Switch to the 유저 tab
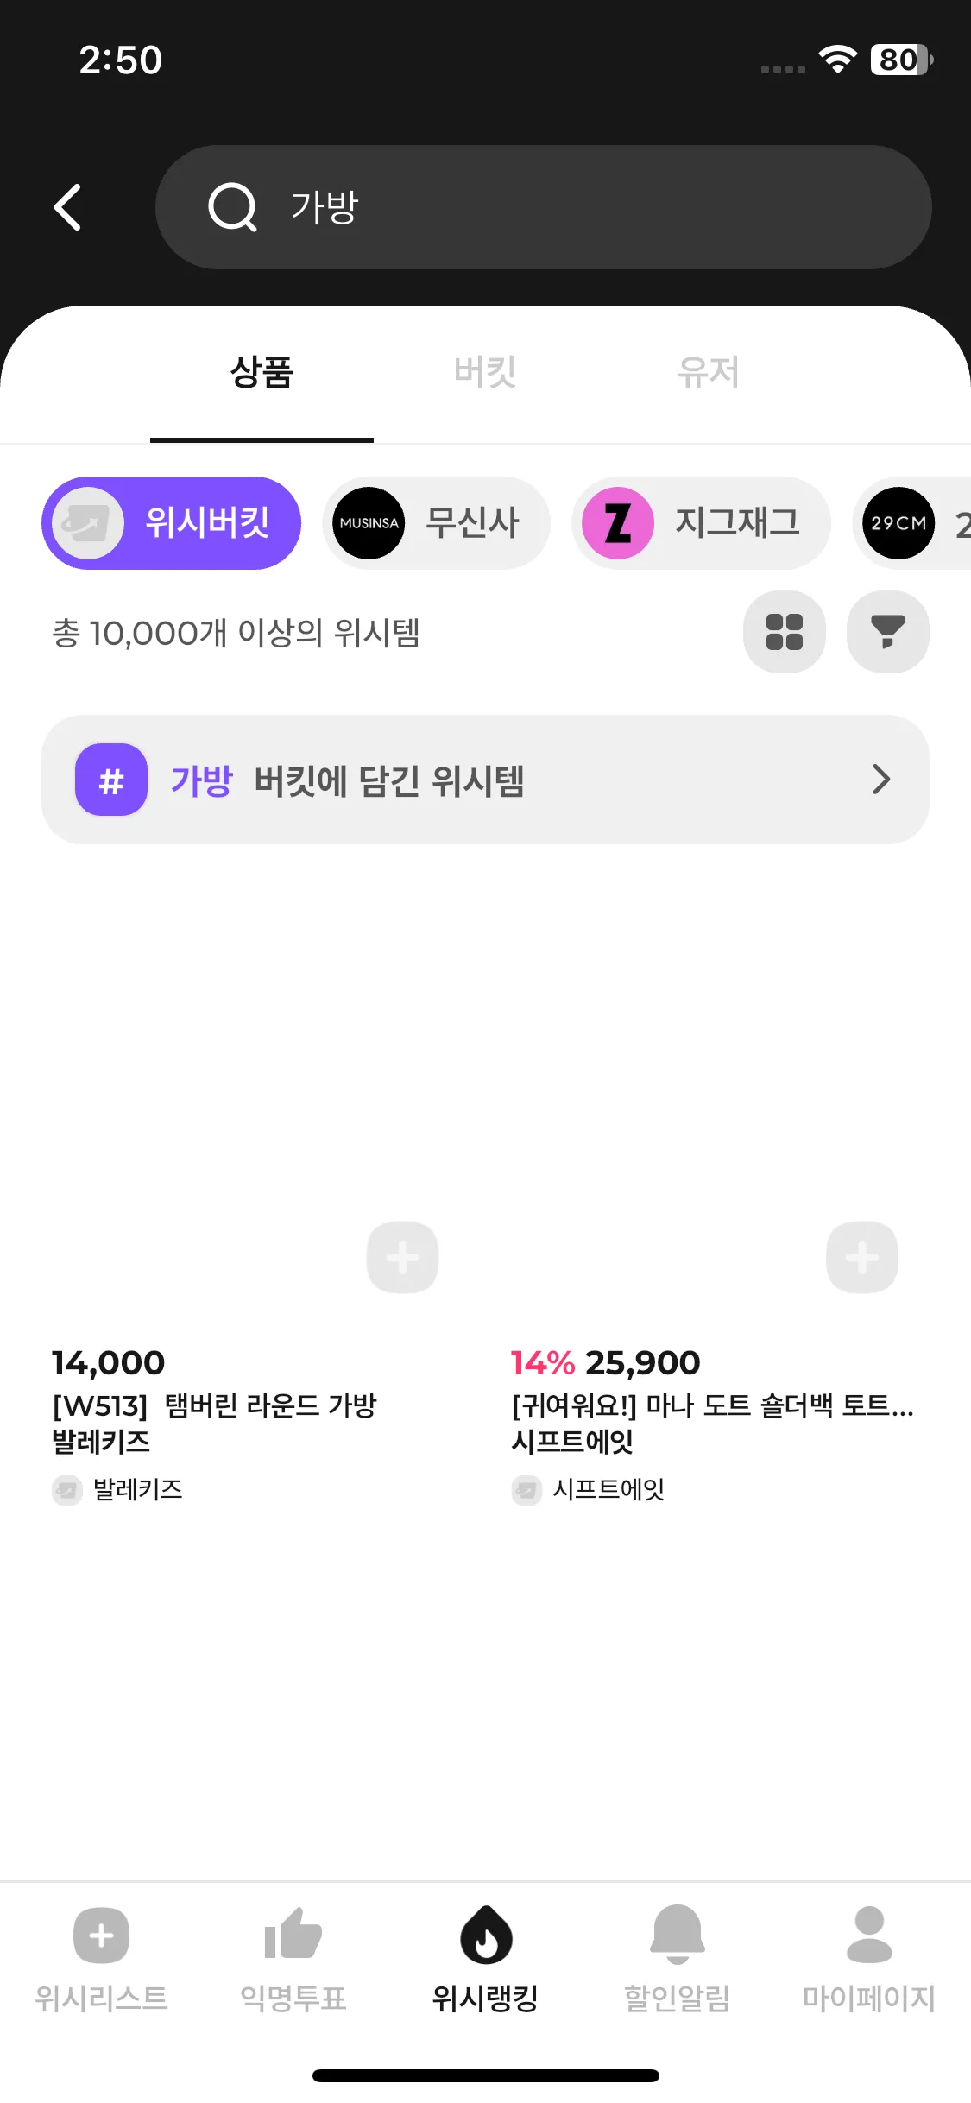971x2103 pixels. pyautogui.click(x=708, y=373)
